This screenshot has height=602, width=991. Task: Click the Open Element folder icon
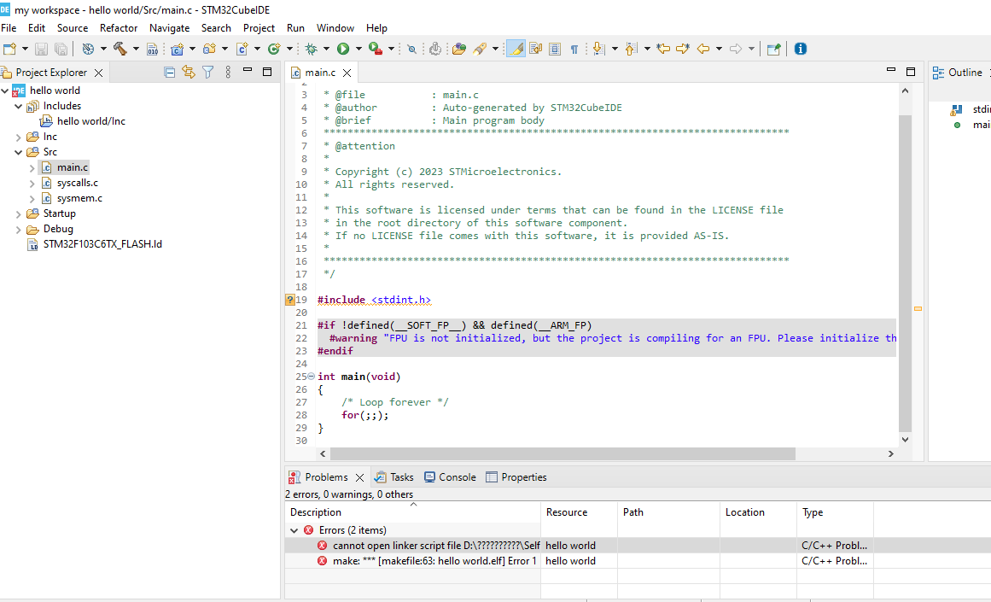click(x=459, y=50)
